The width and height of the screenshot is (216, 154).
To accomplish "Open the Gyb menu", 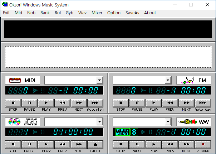I will pos(69,13).
